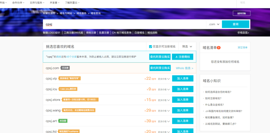Viewport: 270px width, 133px height.
Task: Click the ¥39 price for cpsj.art
Action: pos(150,121)
